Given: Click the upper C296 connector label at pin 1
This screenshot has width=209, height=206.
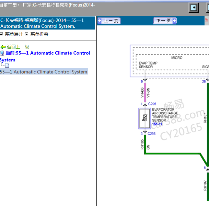Looking at the screenshot, I should (x=152, y=104).
